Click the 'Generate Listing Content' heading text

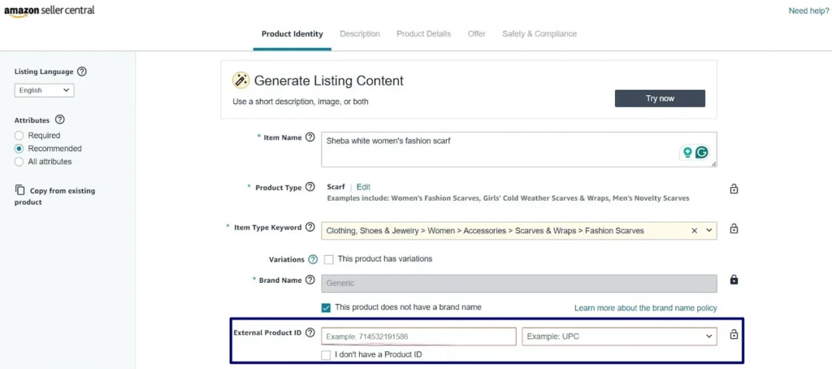point(329,80)
